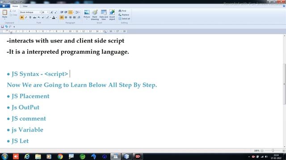Customize the quick access toolbar dropdown
The width and height of the screenshot is (286, 160).
coord(14,27)
